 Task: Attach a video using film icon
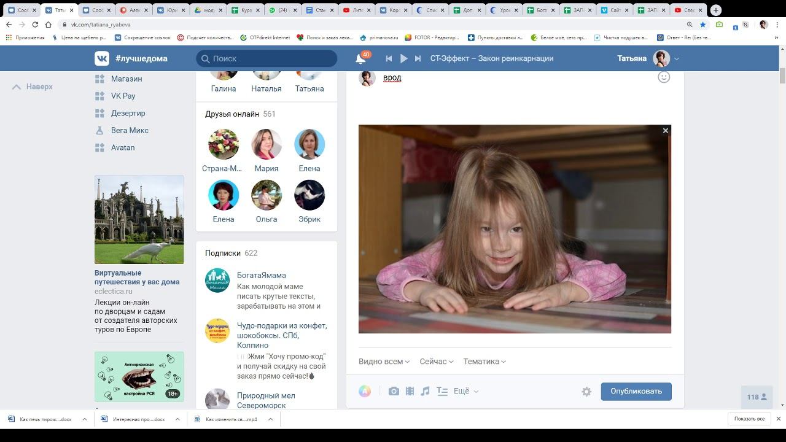point(410,392)
